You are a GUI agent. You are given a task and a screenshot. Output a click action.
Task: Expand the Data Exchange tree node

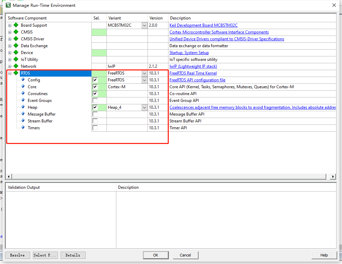[10, 46]
